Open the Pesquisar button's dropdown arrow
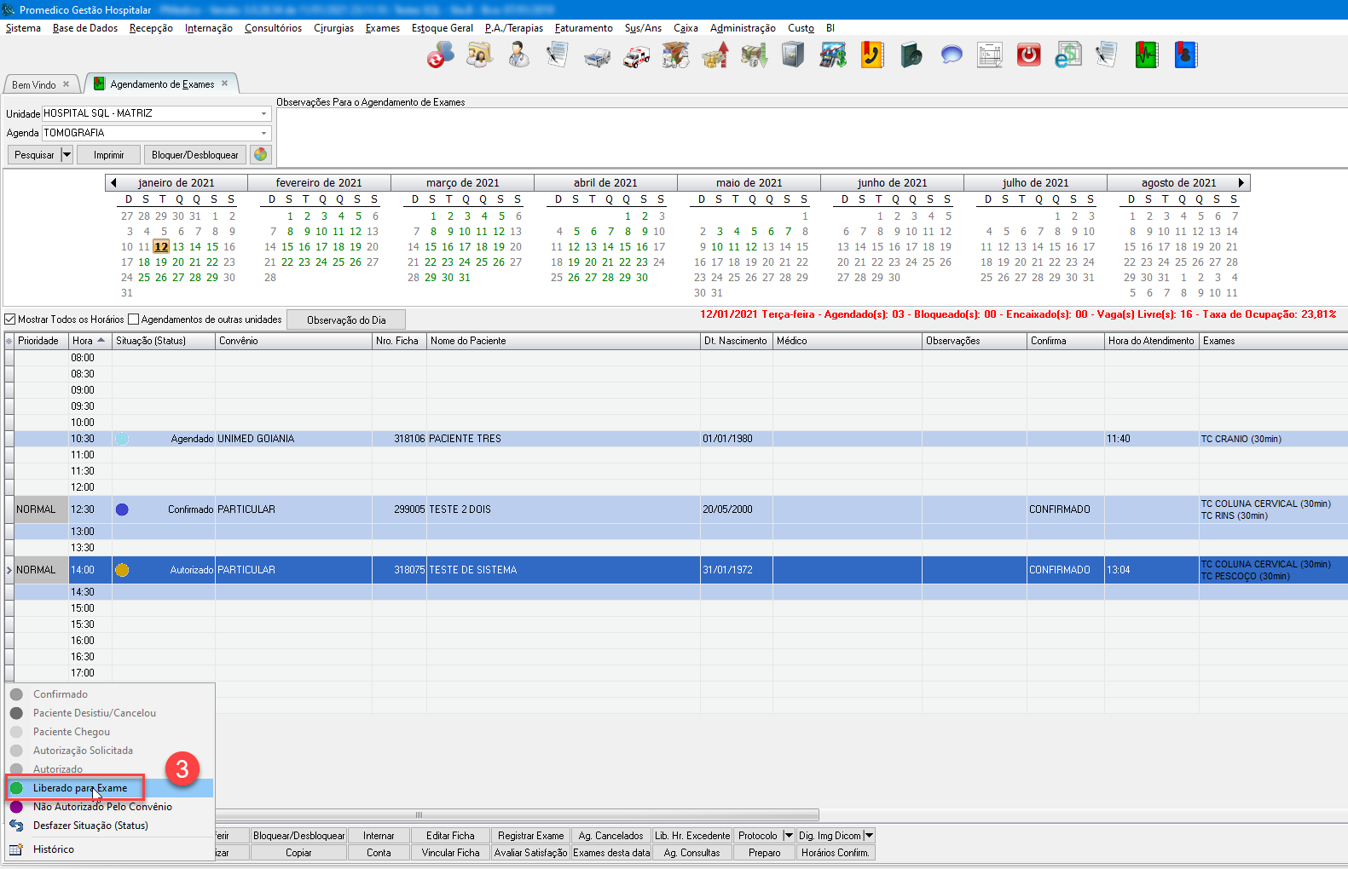 (67, 155)
